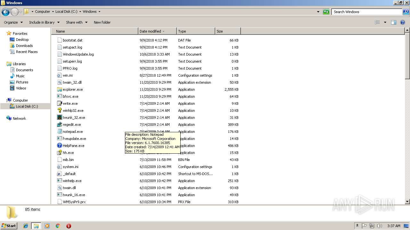Open the recent pages dropdown arrow

(x=20, y=12)
